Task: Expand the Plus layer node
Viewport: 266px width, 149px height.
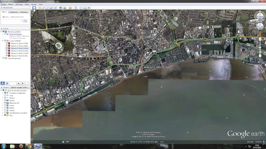Action: coord(3,115)
